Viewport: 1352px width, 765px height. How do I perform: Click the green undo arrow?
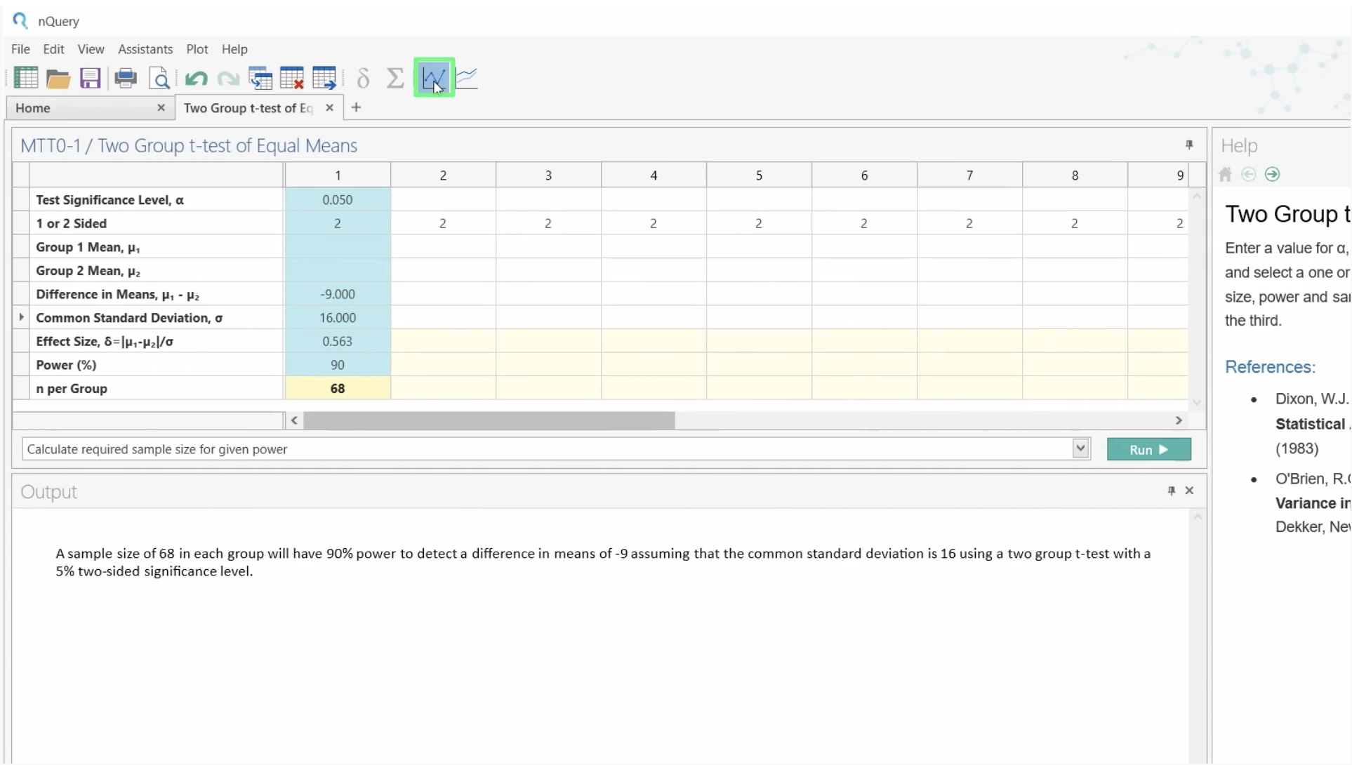196,79
